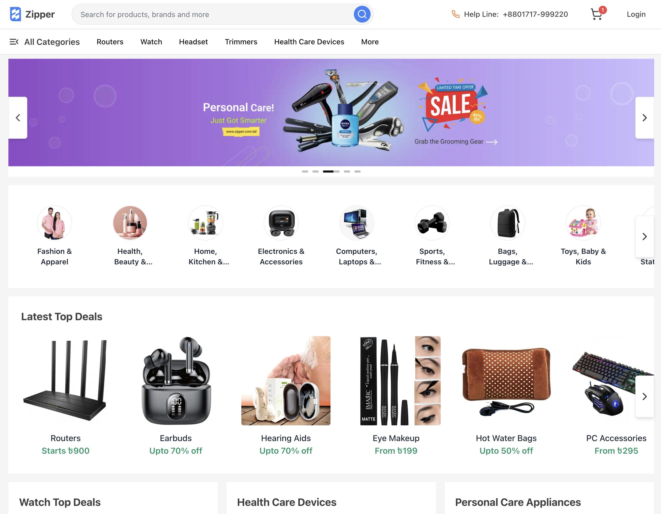Click the blue search magnifier button

click(x=362, y=14)
